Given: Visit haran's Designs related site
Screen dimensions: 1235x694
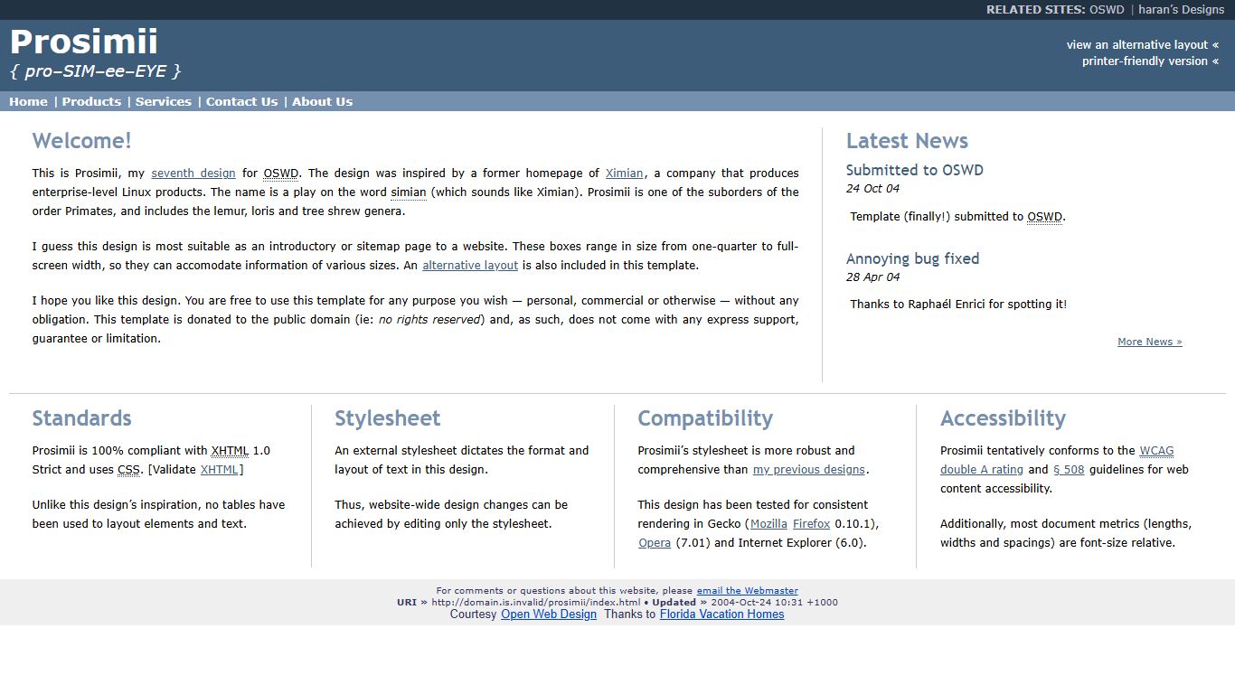Looking at the screenshot, I should tap(1181, 10).
